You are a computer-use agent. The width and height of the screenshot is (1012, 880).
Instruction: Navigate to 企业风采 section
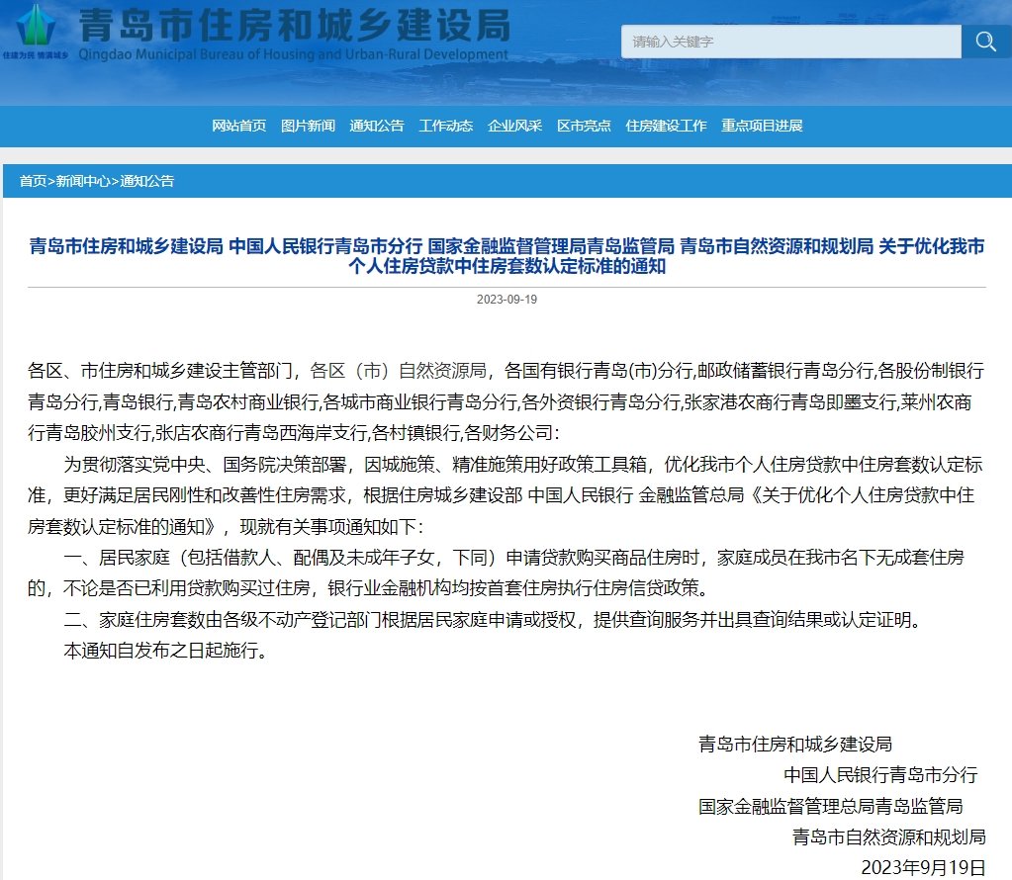514,126
